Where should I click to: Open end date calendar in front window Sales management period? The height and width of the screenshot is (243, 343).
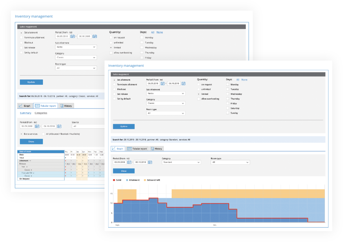click(183, 84)
